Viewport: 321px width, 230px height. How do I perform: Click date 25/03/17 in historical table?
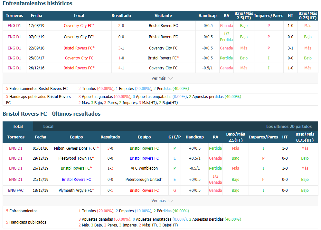click(x=36, y=58)
